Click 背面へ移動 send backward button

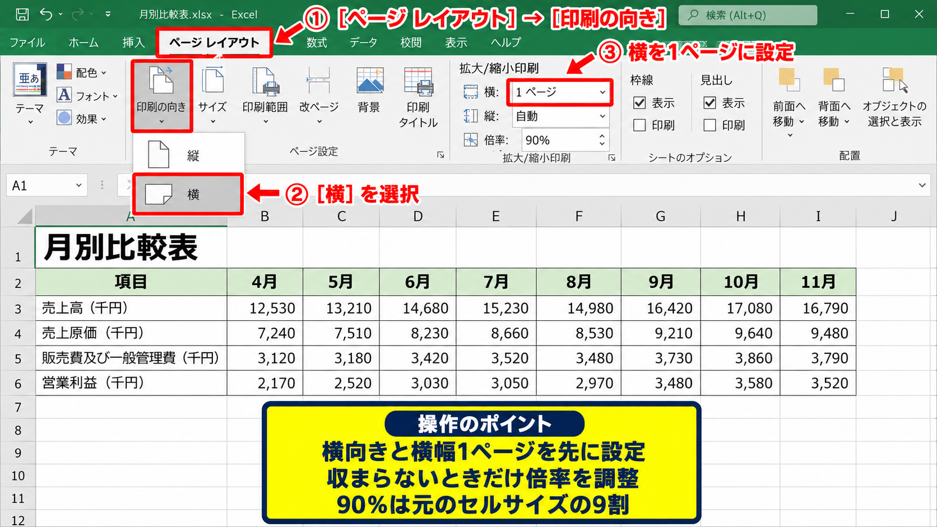pos(834,97)
